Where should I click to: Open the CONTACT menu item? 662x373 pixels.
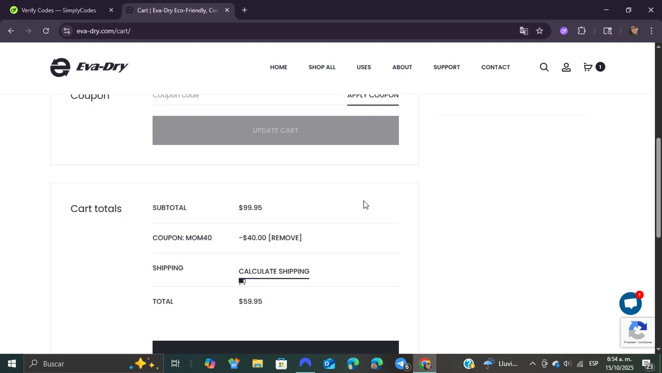(496, 67)
